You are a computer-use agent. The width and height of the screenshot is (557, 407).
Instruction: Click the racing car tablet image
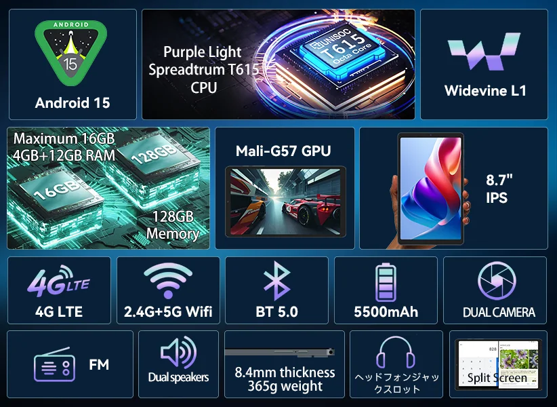285,201
